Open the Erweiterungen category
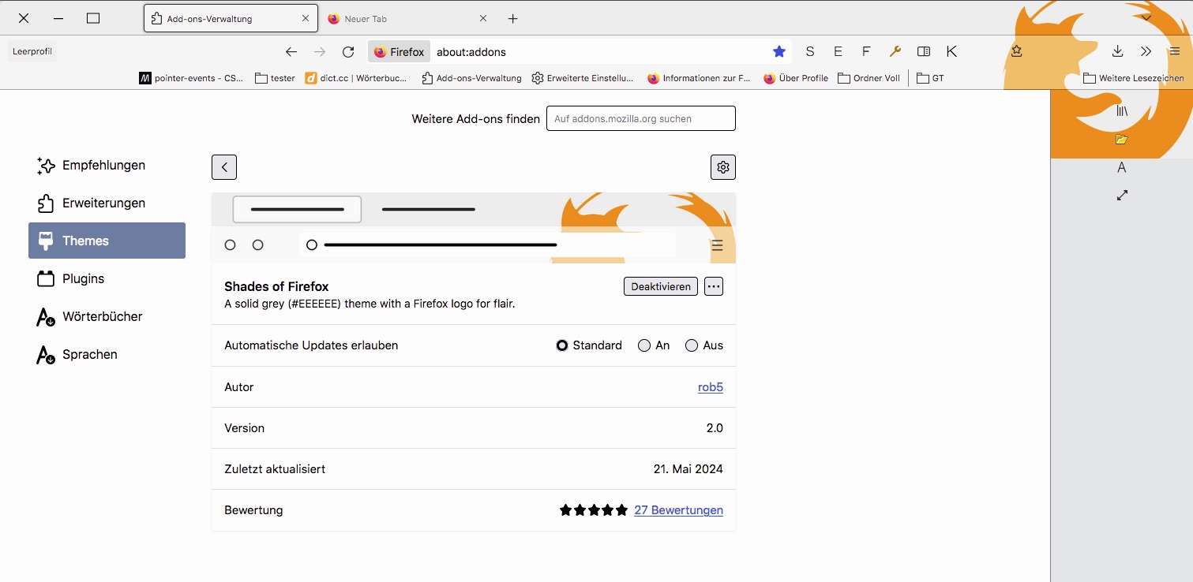The height and width of the screenshot is (582, 1193). tap(107, 203)
